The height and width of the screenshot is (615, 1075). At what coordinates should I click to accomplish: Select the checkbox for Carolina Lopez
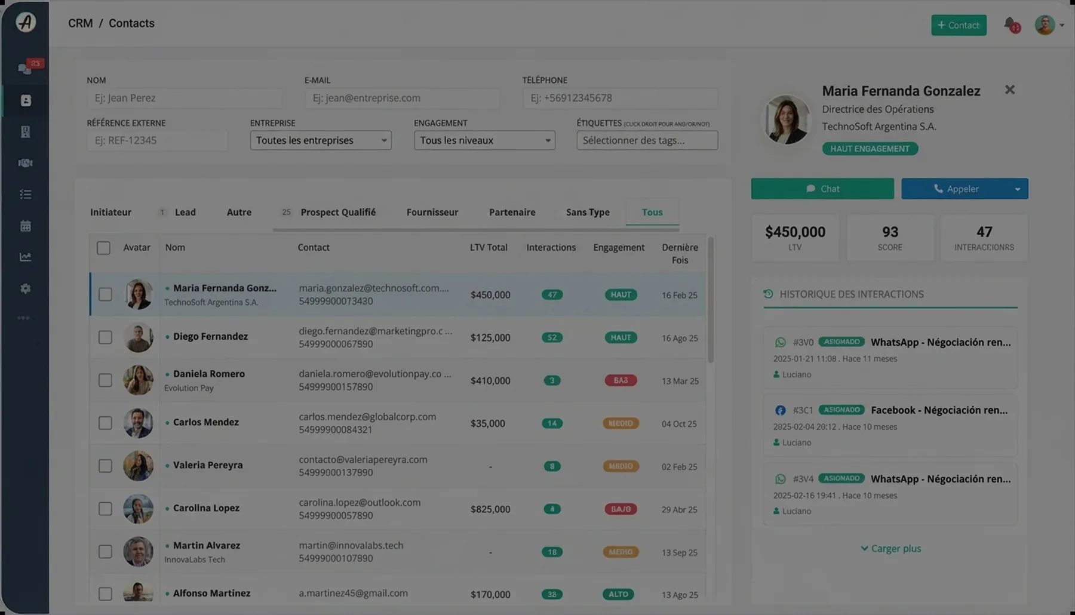pyautogui.click(x=105, y=509)
